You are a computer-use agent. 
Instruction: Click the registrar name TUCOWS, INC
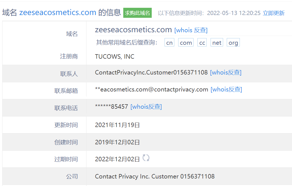tap(115, 57)
